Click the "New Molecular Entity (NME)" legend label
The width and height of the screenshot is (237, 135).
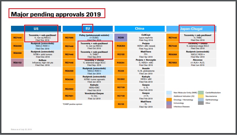pyautogui.click(x=185, y=93)
